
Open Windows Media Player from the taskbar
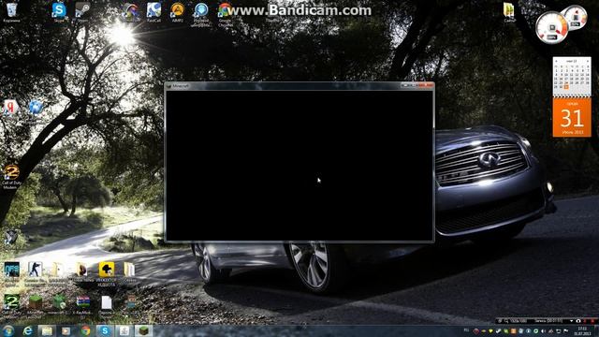(66, 330)
